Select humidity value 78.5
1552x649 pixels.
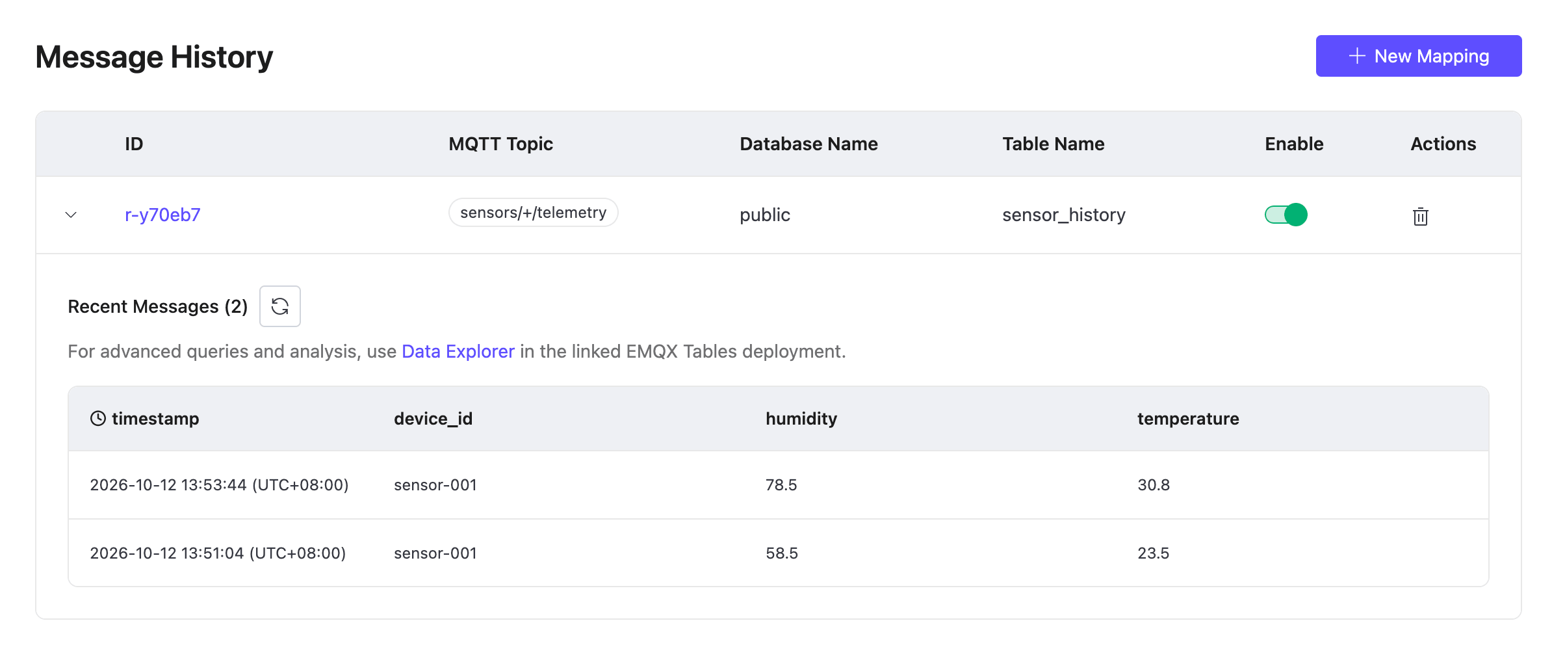[781, 484]
